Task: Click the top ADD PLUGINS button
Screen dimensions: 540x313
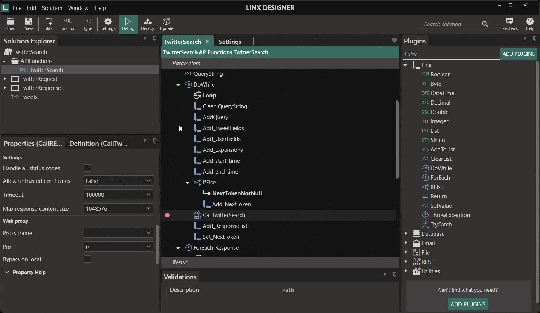Action: point(518,54)
